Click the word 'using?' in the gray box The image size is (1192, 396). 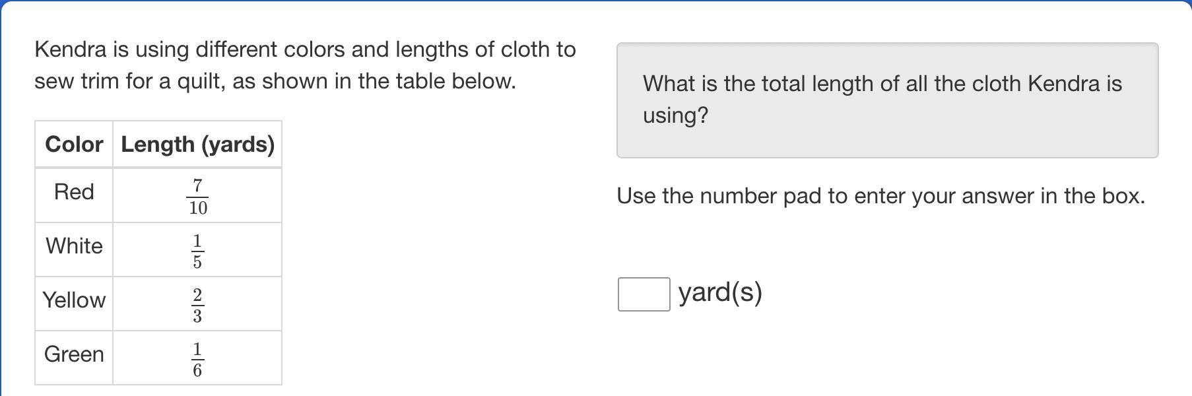point(675,115)
